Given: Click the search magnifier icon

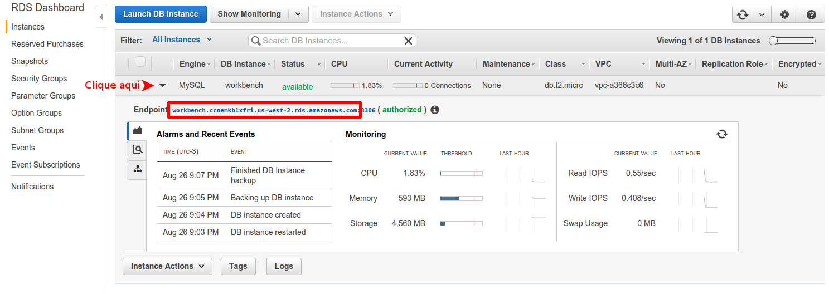Looking at the screenshot, I should point(256,41).
